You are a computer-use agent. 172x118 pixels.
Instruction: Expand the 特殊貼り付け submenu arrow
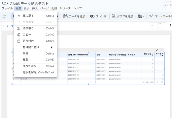(x=52, y=47)
